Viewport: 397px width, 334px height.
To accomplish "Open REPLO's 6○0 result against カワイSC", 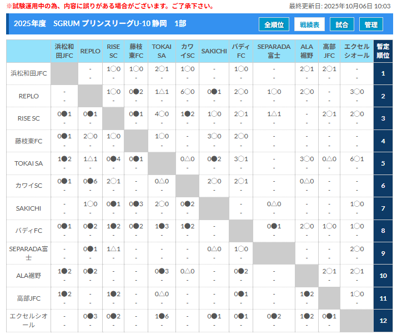I will pyautogui.click(x=187, y=92).
